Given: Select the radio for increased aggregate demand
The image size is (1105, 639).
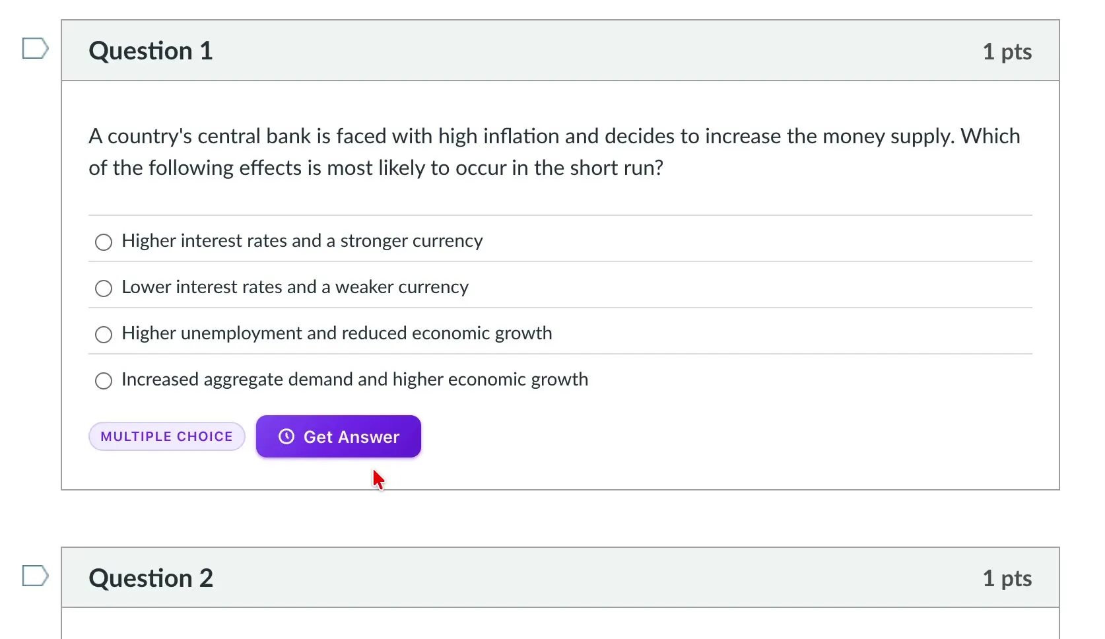Looking at the screenshot, I should [104, 381].
